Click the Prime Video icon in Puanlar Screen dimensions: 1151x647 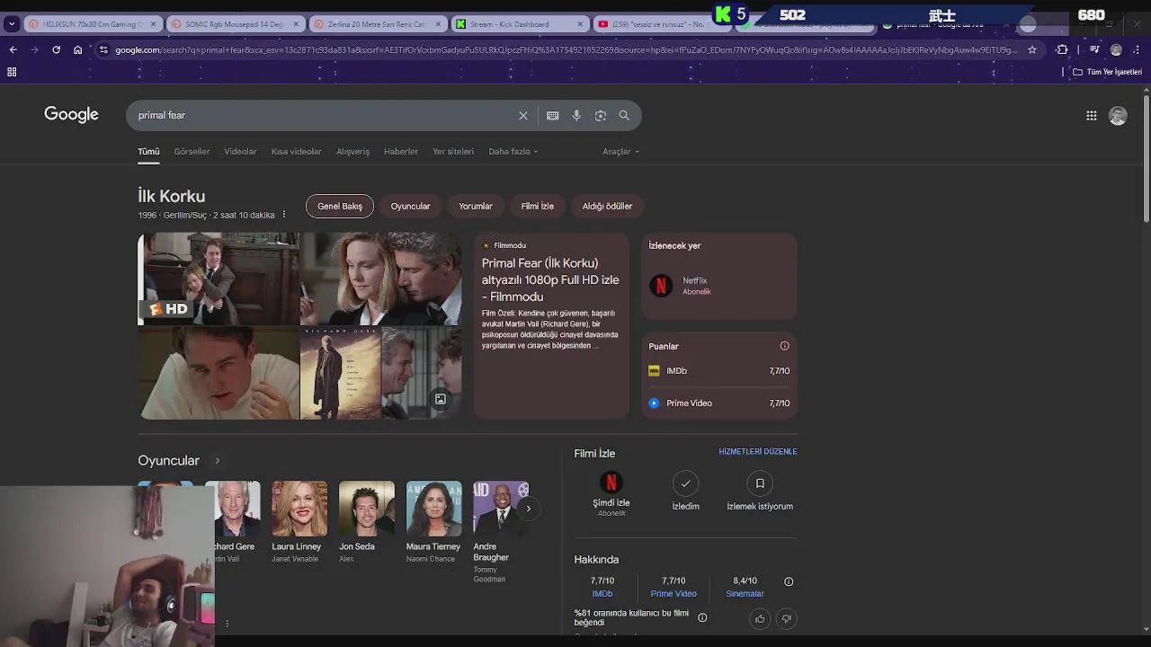point(654,403)
